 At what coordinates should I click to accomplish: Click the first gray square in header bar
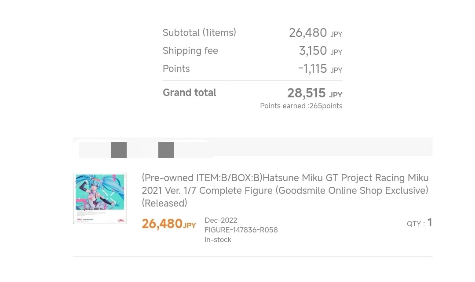119,150
